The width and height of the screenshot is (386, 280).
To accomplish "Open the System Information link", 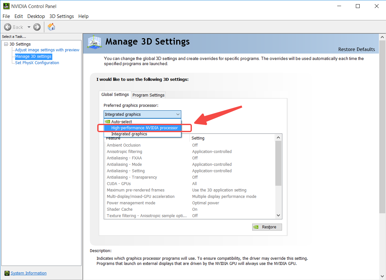I will [29, 273].
